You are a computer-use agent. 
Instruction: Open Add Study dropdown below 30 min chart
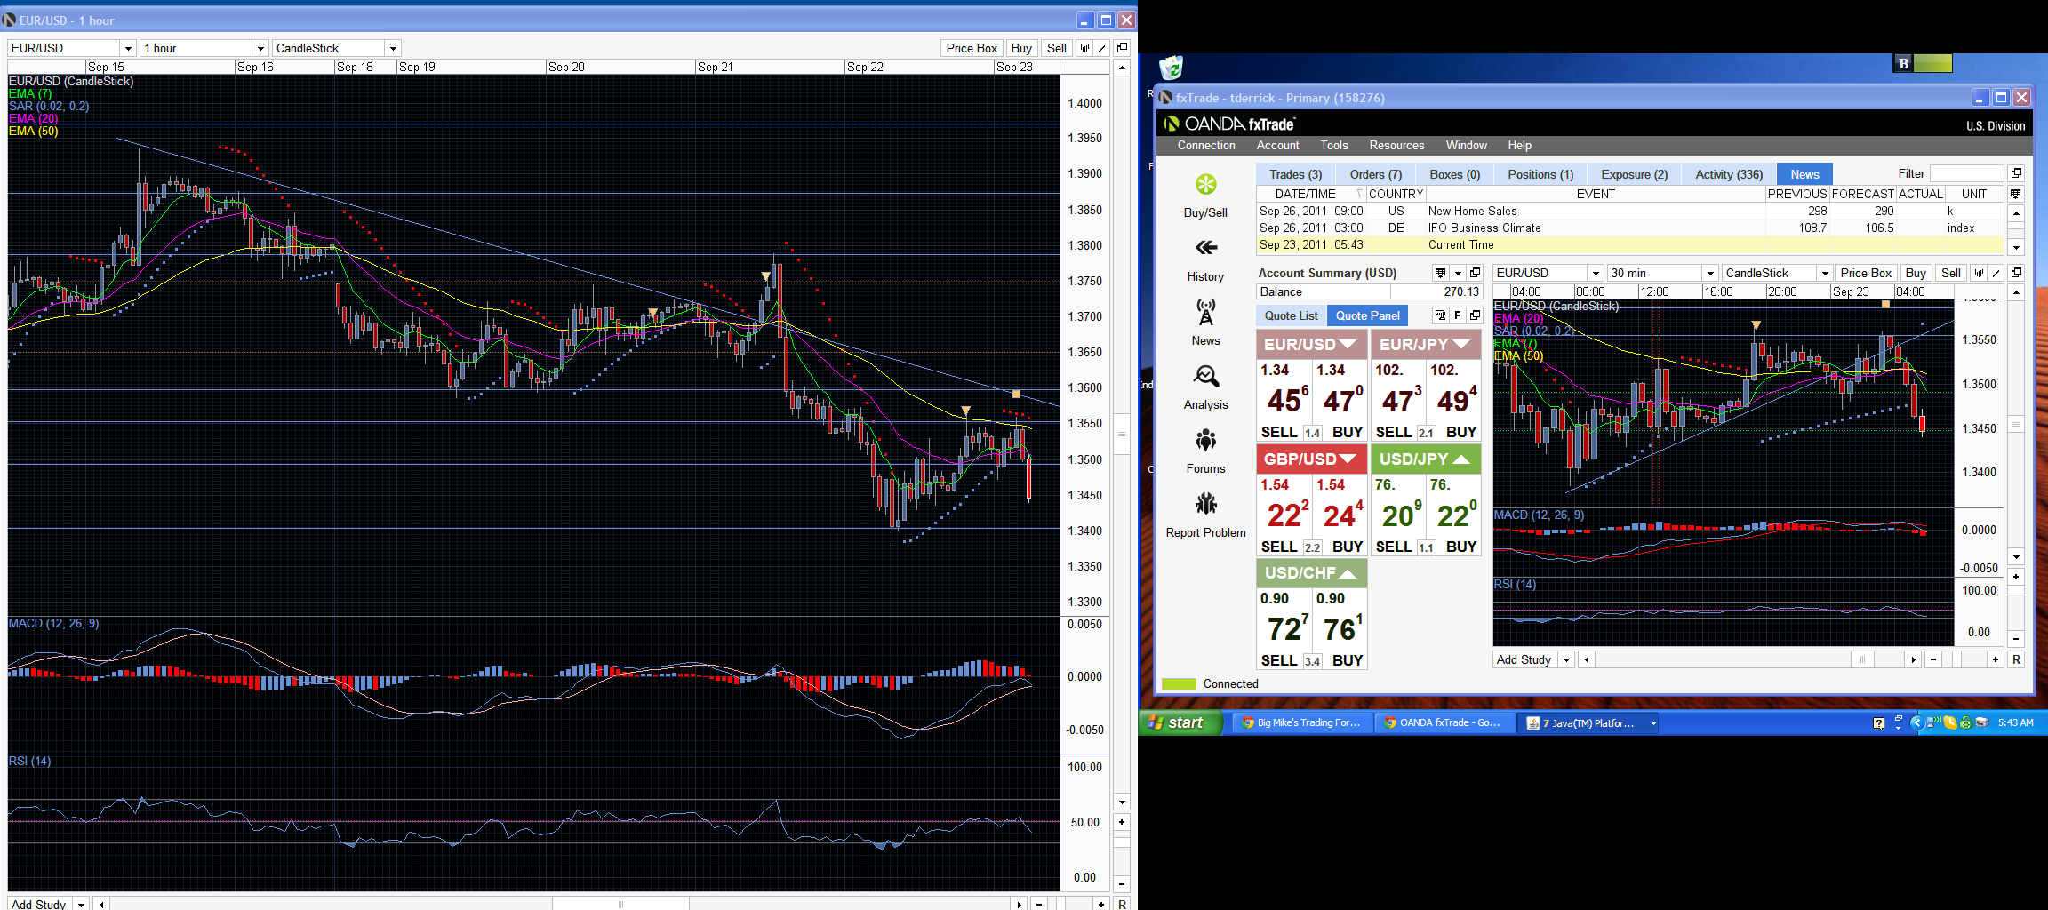coord(1567,659)
